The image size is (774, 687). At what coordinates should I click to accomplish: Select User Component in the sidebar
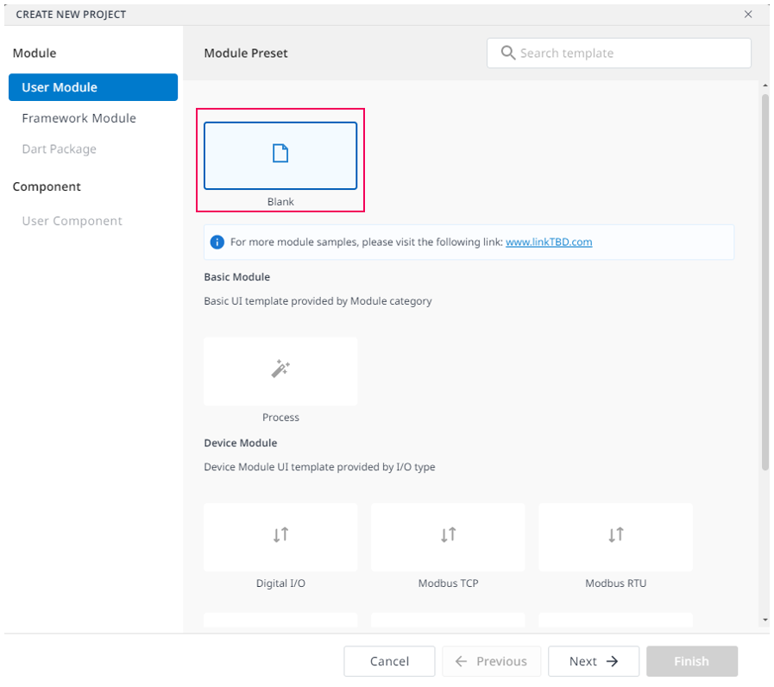pos(72,221)
